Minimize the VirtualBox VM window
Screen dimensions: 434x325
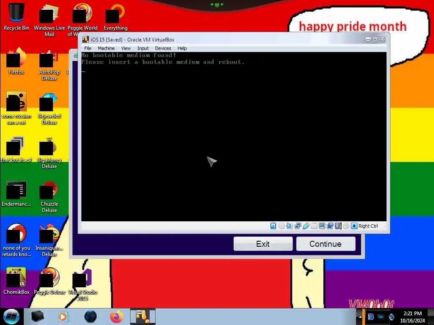[368, 40]
